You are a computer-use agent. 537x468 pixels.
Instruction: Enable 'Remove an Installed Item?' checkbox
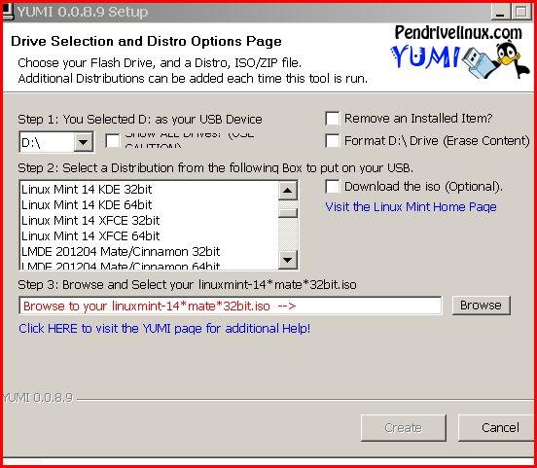click(x=332, y=119)
